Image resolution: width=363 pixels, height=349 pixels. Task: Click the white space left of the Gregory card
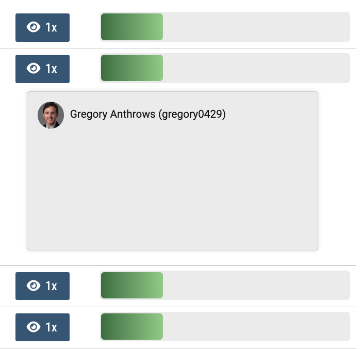click(13, 171)
